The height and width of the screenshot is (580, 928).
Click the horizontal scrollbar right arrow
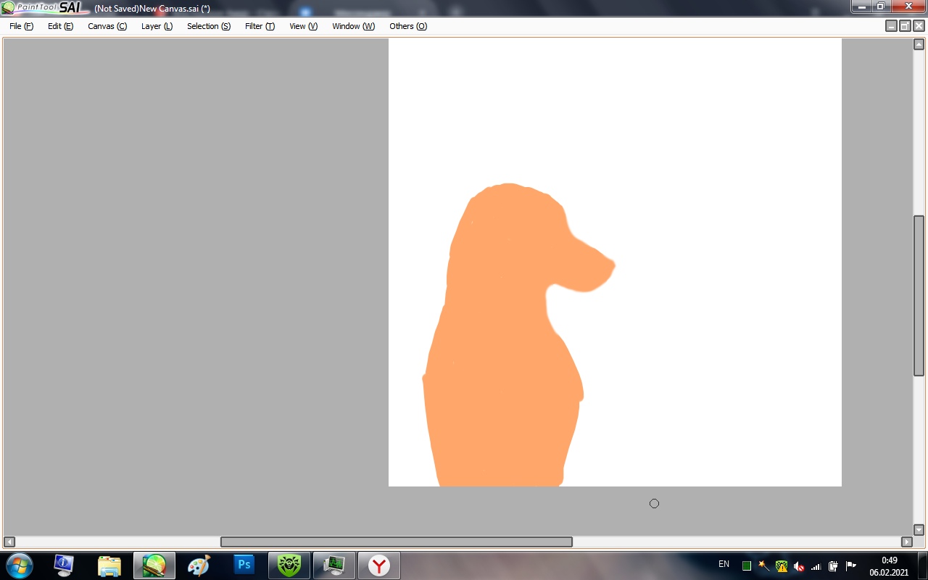coord(906,542)
